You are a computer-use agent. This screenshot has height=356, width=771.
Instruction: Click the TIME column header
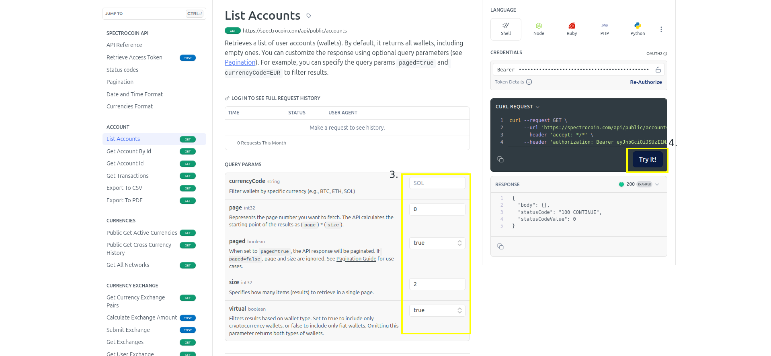click(234, 113)
